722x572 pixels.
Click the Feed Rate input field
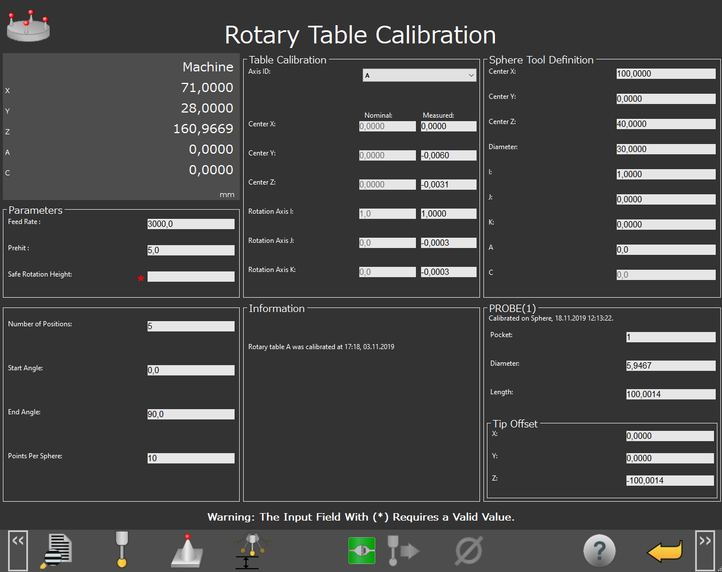(x=191, y=224)
